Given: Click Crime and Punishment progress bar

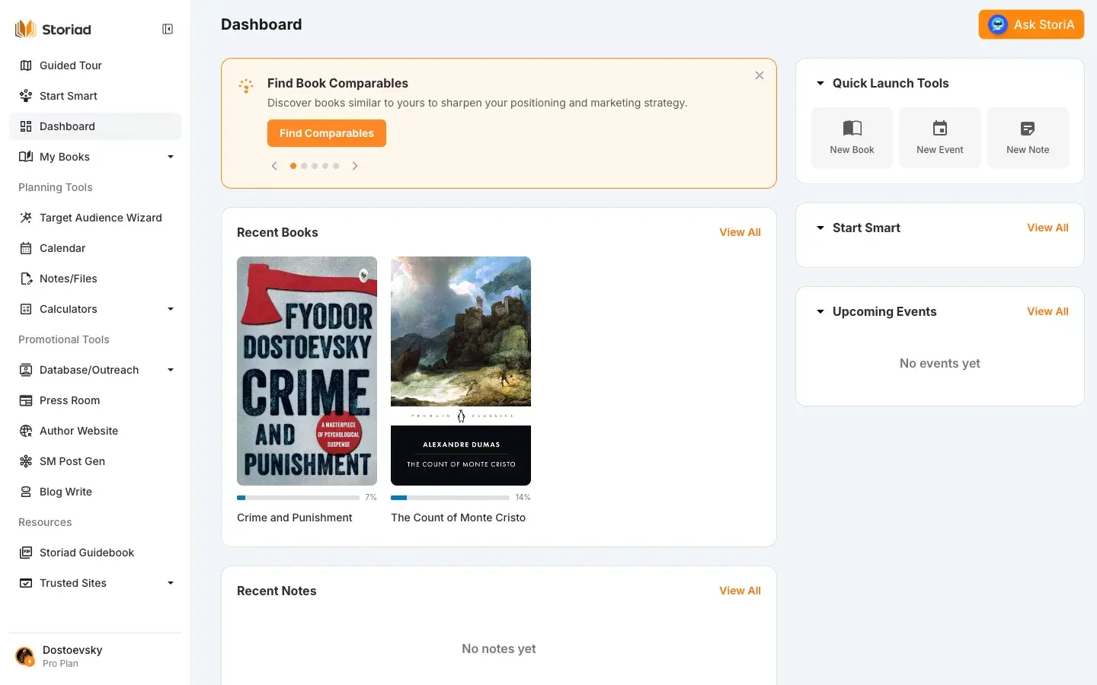Looking at the screenshot, I should (x=298, y=498).
